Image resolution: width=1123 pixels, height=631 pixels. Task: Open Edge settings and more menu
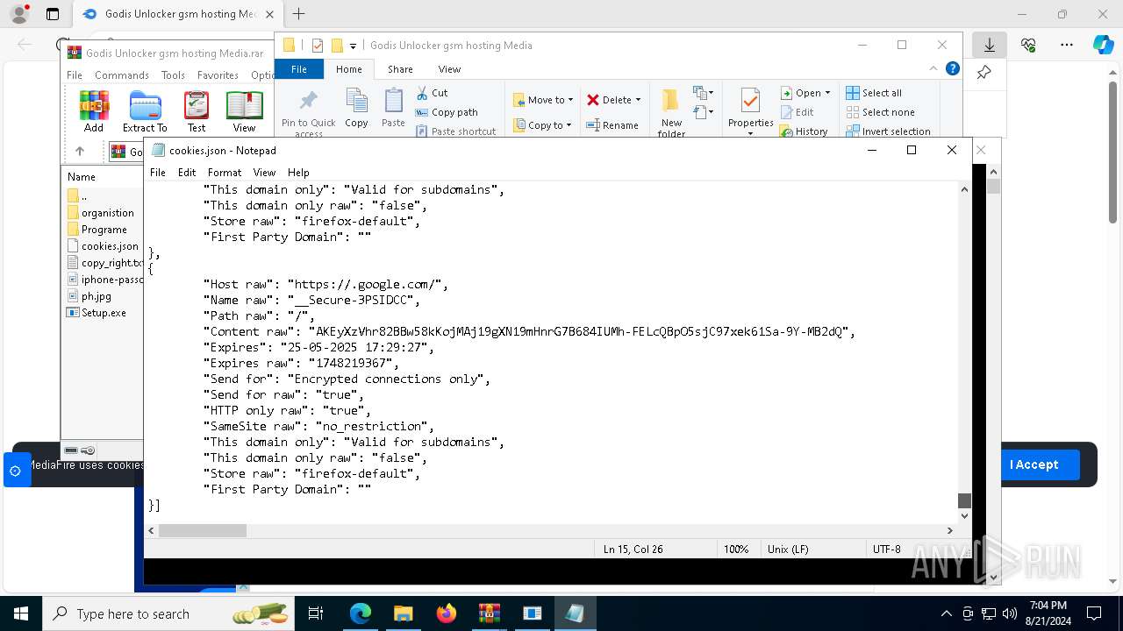(1067, 45)
